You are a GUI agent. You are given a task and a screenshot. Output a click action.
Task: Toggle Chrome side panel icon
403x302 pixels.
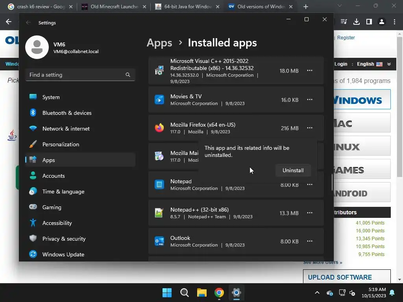(x=369, y=22)
